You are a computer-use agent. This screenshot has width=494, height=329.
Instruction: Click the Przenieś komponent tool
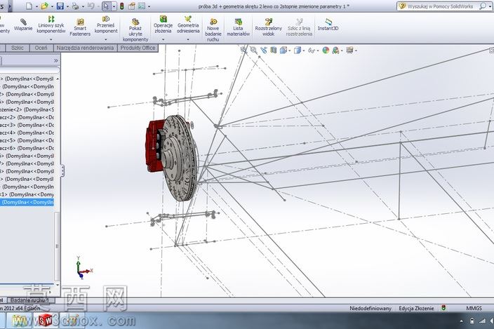click(106, 25)
